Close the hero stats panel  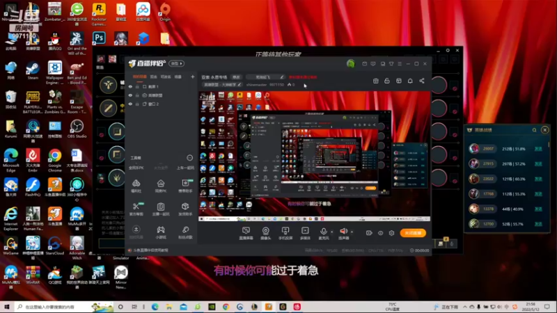click(x=544, y=130)
